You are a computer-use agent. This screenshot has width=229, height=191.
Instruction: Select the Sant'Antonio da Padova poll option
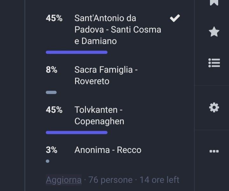(118, 30)
